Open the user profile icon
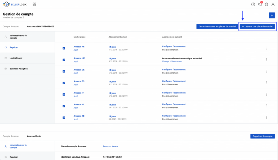The width and height of the screenshot is (278, 160). pyautogui.click(x=273, y=4)
